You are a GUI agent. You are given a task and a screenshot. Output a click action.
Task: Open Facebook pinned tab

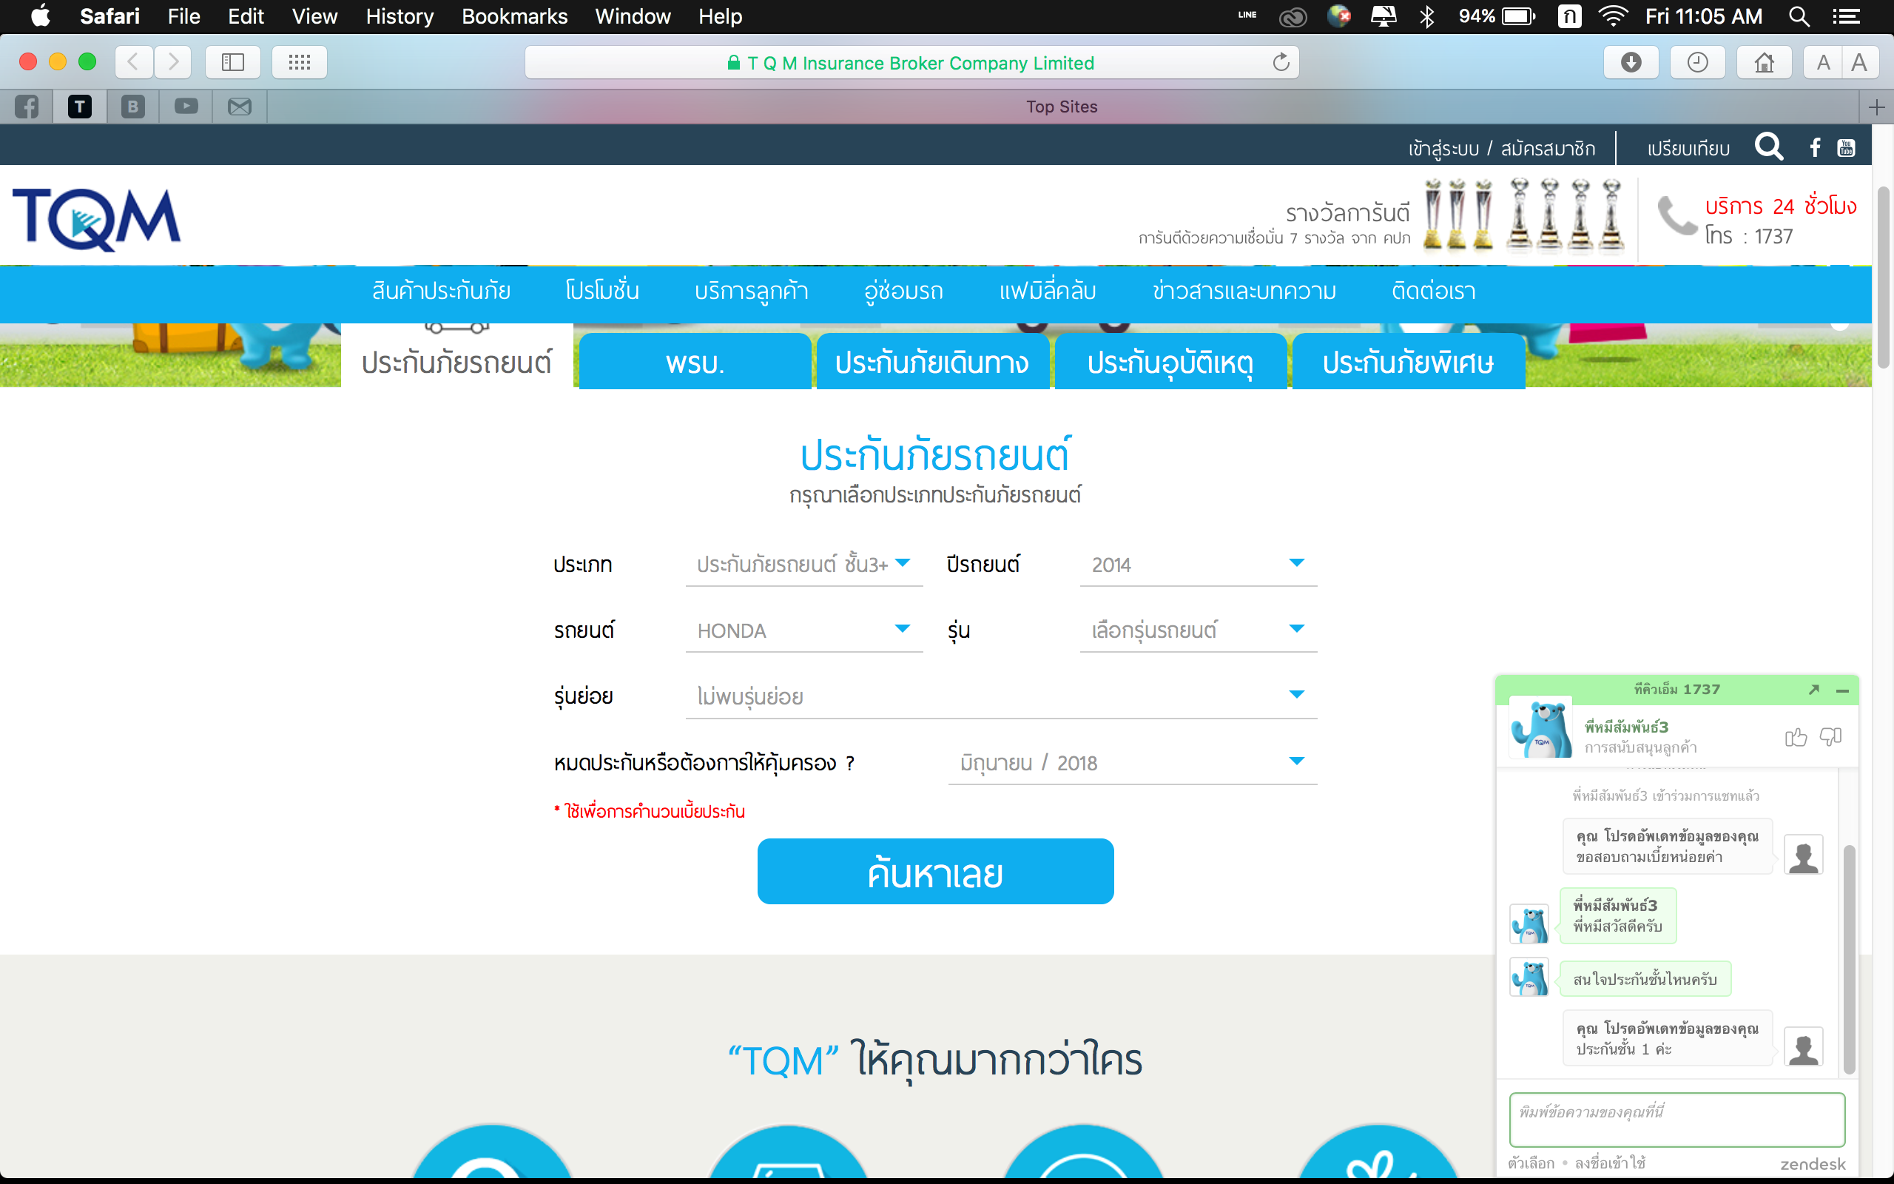click(x=27, y=107)
